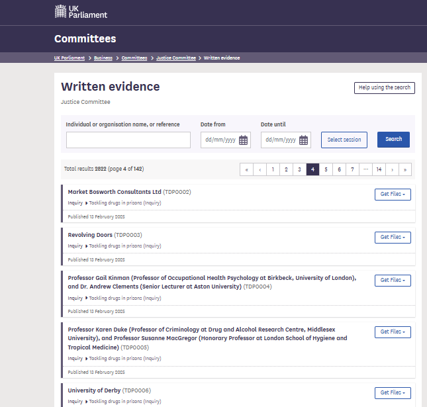Go to first page of results
427x407 pixels.
coord(246,169)
